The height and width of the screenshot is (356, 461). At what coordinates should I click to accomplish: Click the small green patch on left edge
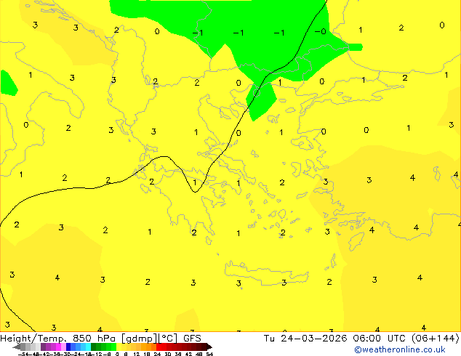tap(8, 83)
